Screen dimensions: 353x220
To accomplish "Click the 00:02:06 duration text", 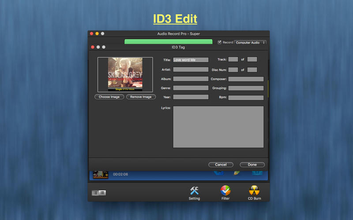I will click(120, 174).
